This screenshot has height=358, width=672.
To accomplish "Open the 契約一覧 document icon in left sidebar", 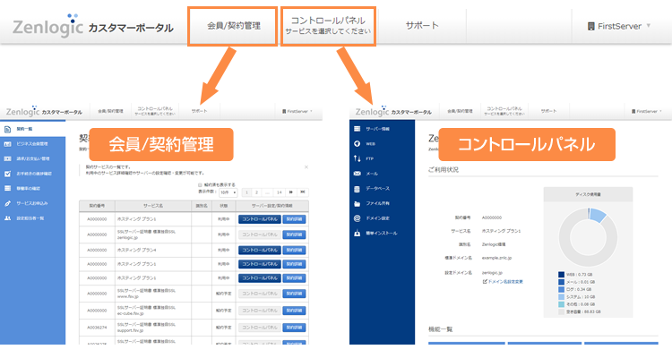I will 7,129.
